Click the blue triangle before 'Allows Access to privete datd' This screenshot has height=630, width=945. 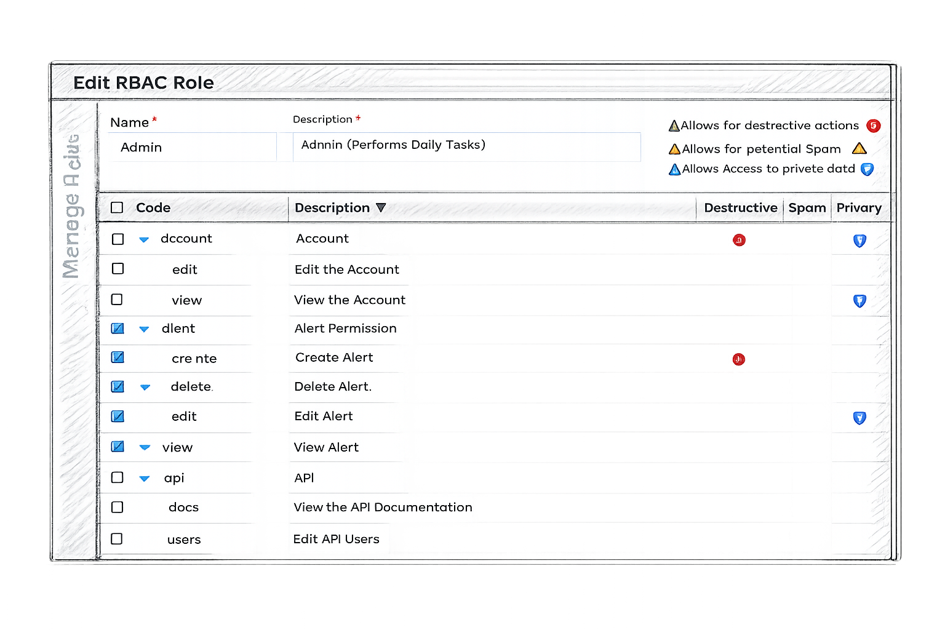point(674,169)
